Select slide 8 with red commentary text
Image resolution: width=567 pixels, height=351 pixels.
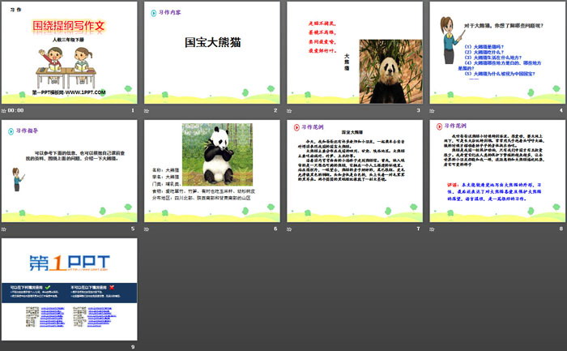click(x=497, y=171)
